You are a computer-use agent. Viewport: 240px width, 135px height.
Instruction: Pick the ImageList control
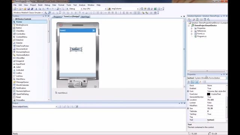point(20,61)
